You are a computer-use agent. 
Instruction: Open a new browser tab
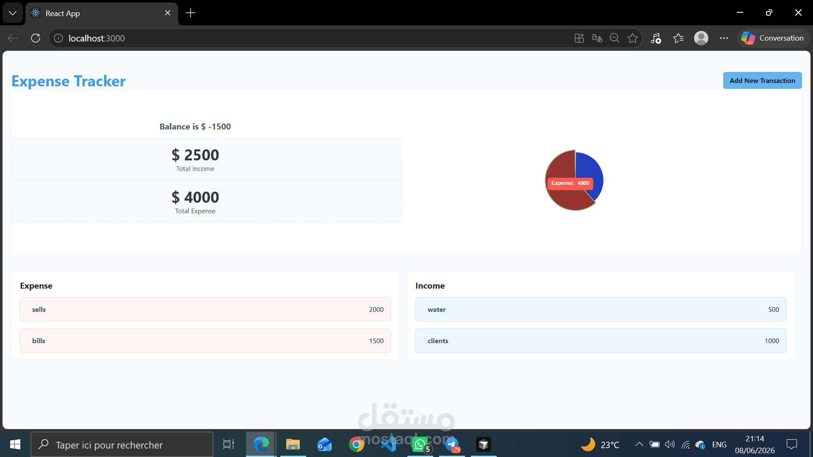[191, 13]
